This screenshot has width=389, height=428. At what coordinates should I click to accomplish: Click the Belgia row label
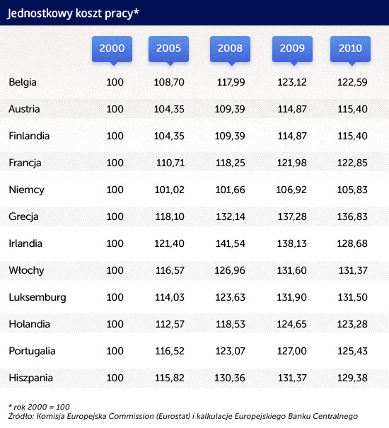point(23,82)
